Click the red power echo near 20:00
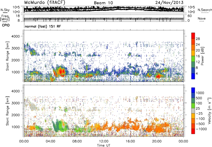The image size is (212, 147). 158,77
